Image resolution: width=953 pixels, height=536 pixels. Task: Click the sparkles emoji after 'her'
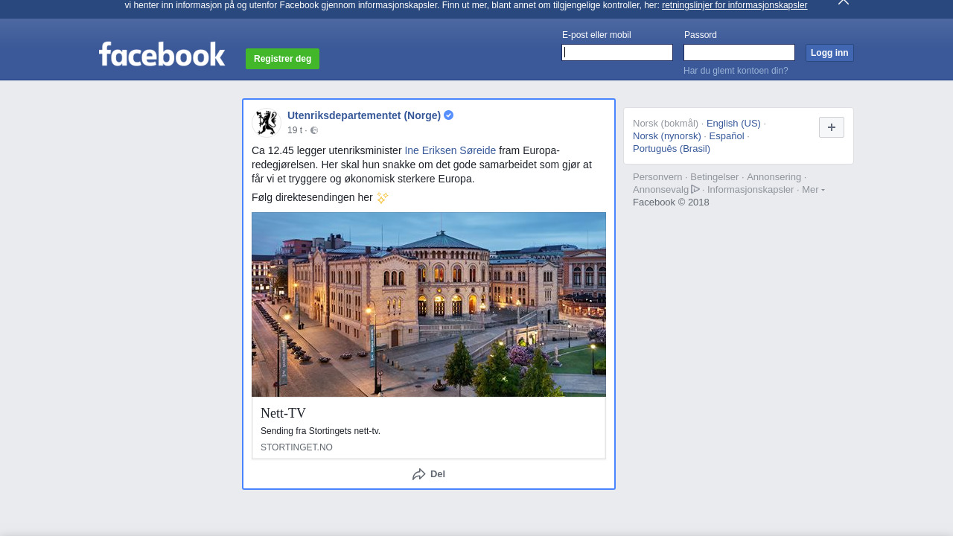pos(383,198)
